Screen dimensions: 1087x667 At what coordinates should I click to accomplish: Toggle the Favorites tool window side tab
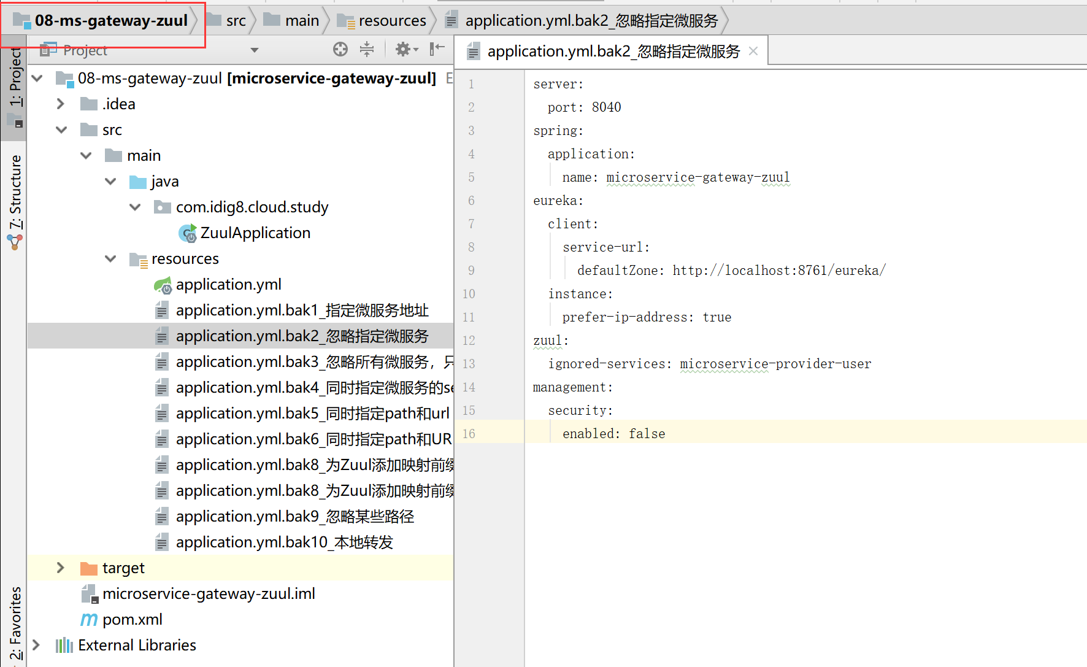[15, 623]
